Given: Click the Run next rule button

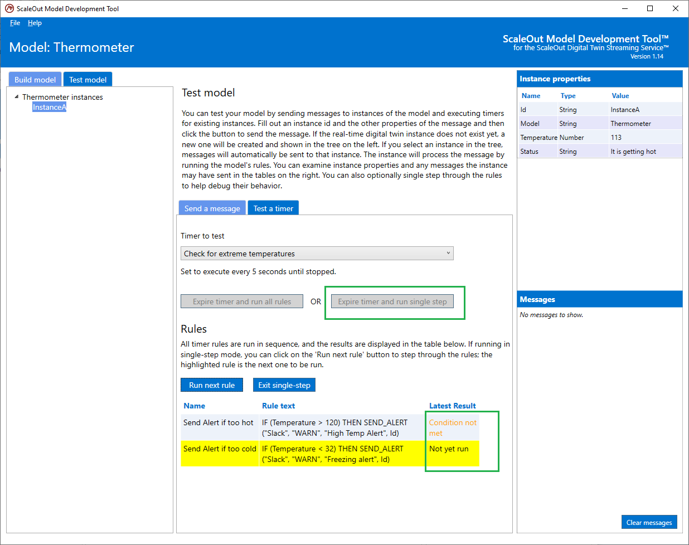Looking at the screenshot, I should (212, 385).
